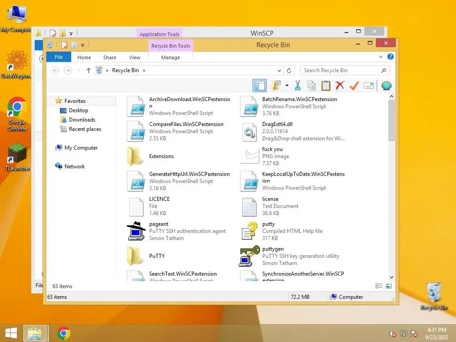
Task: Expand the ribbon with the chevron
Action: (380, 57)
